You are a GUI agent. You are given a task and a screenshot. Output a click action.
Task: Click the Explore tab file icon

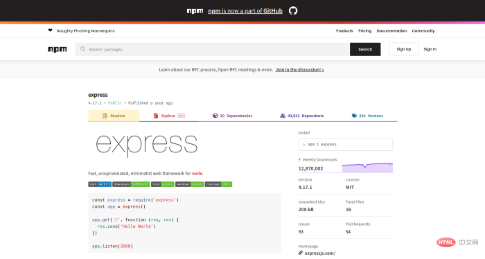click(156, 116)
